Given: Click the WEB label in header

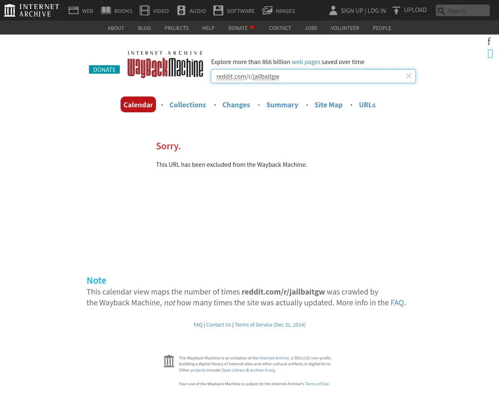Looking at the screenshot, I should point(87,11).
